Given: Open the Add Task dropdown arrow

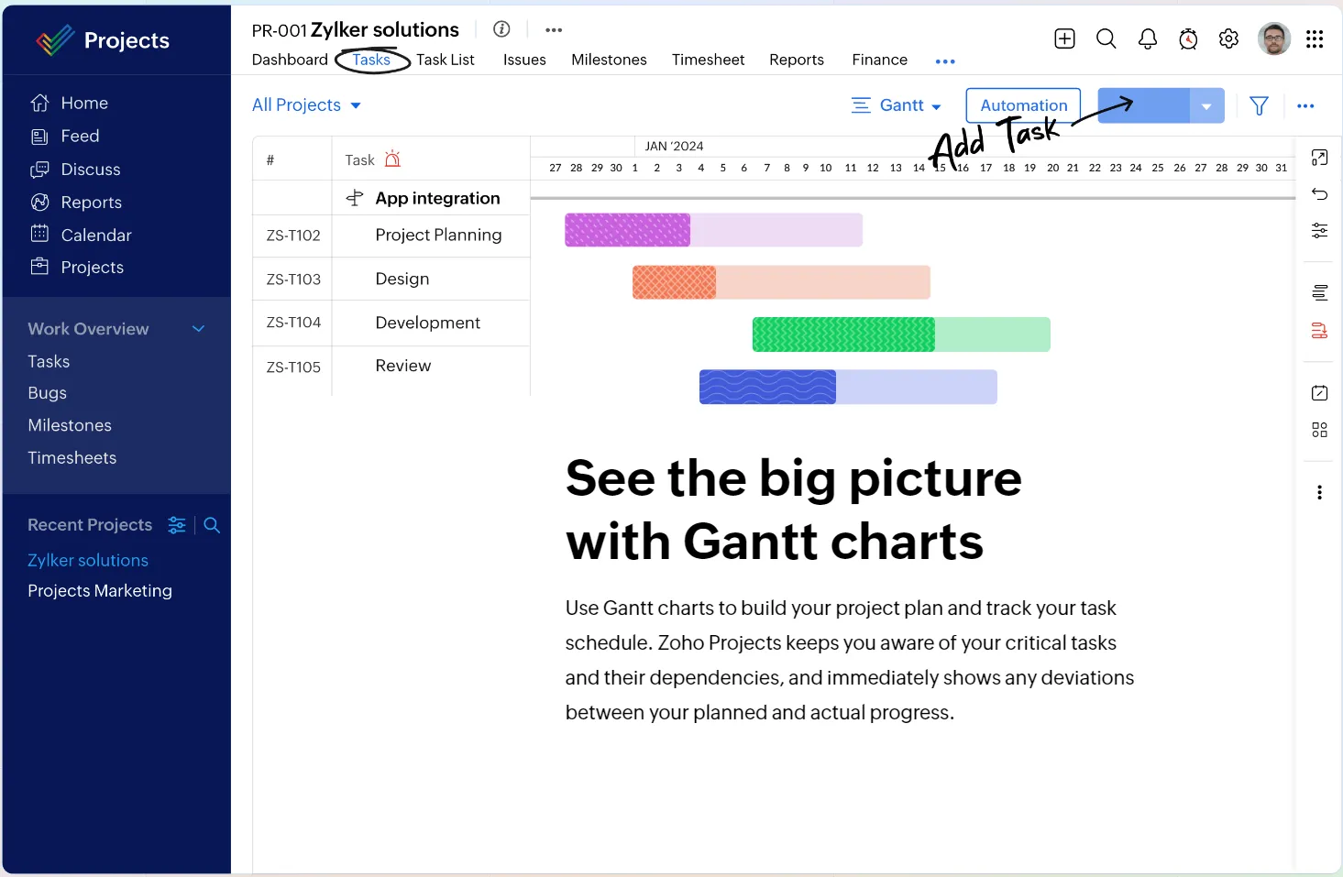Looking at the screenshot, I should tap(1206, 105).
